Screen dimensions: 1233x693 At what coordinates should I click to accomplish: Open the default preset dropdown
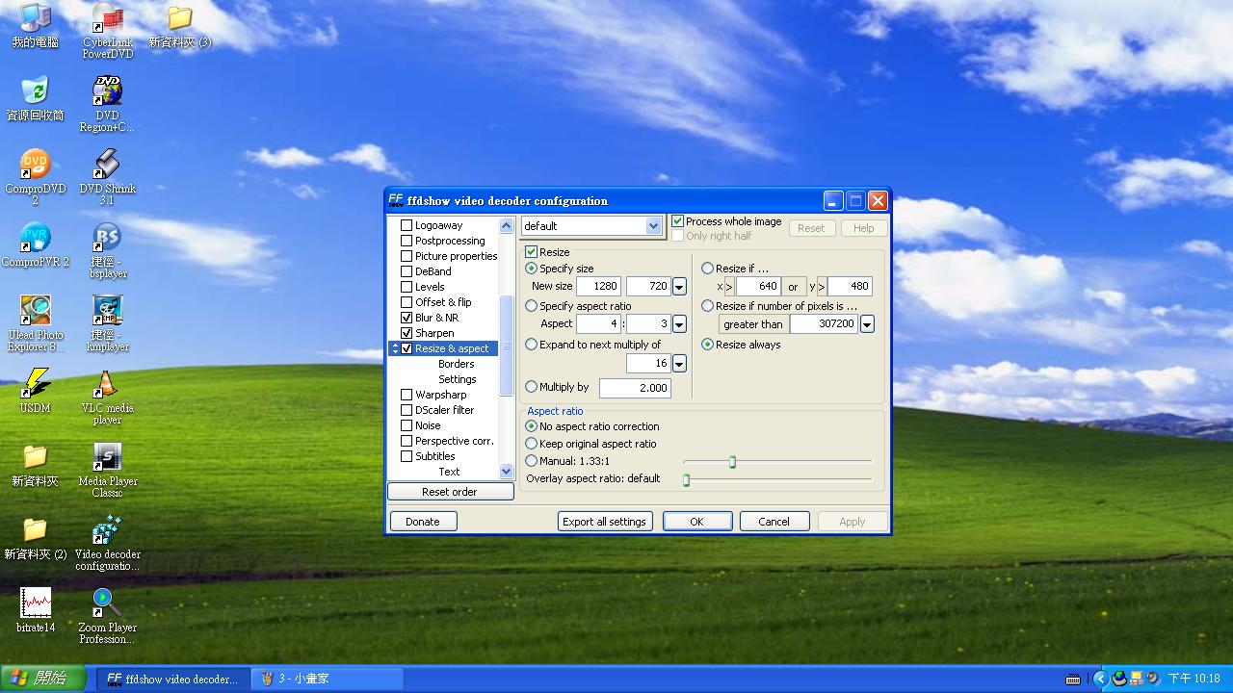653,226
